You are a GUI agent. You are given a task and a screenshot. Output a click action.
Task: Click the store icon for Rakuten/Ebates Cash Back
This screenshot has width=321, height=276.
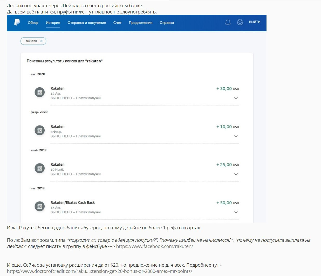click(40, 206)
